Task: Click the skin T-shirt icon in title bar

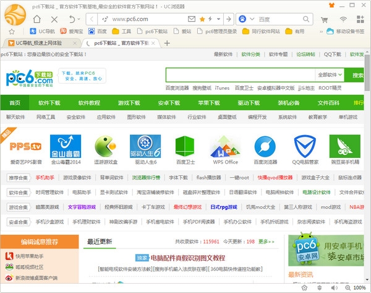Action: [x=331, y=5]
